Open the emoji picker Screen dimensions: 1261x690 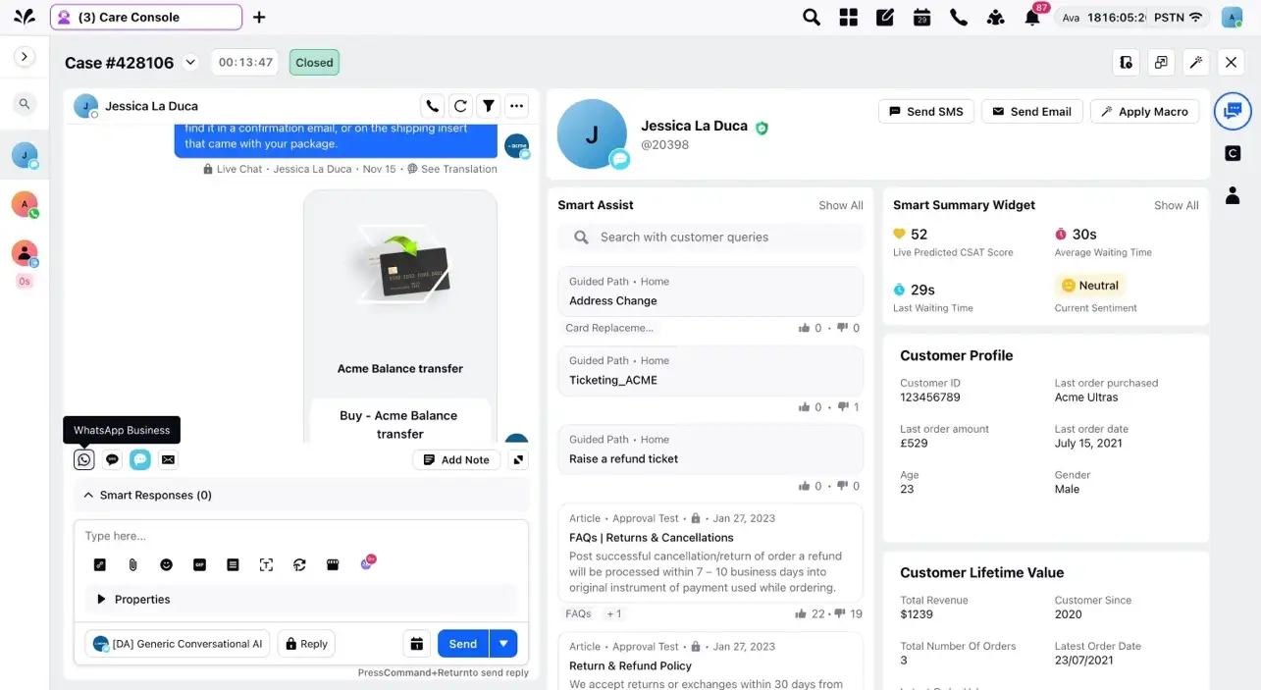tap(167, 564)
